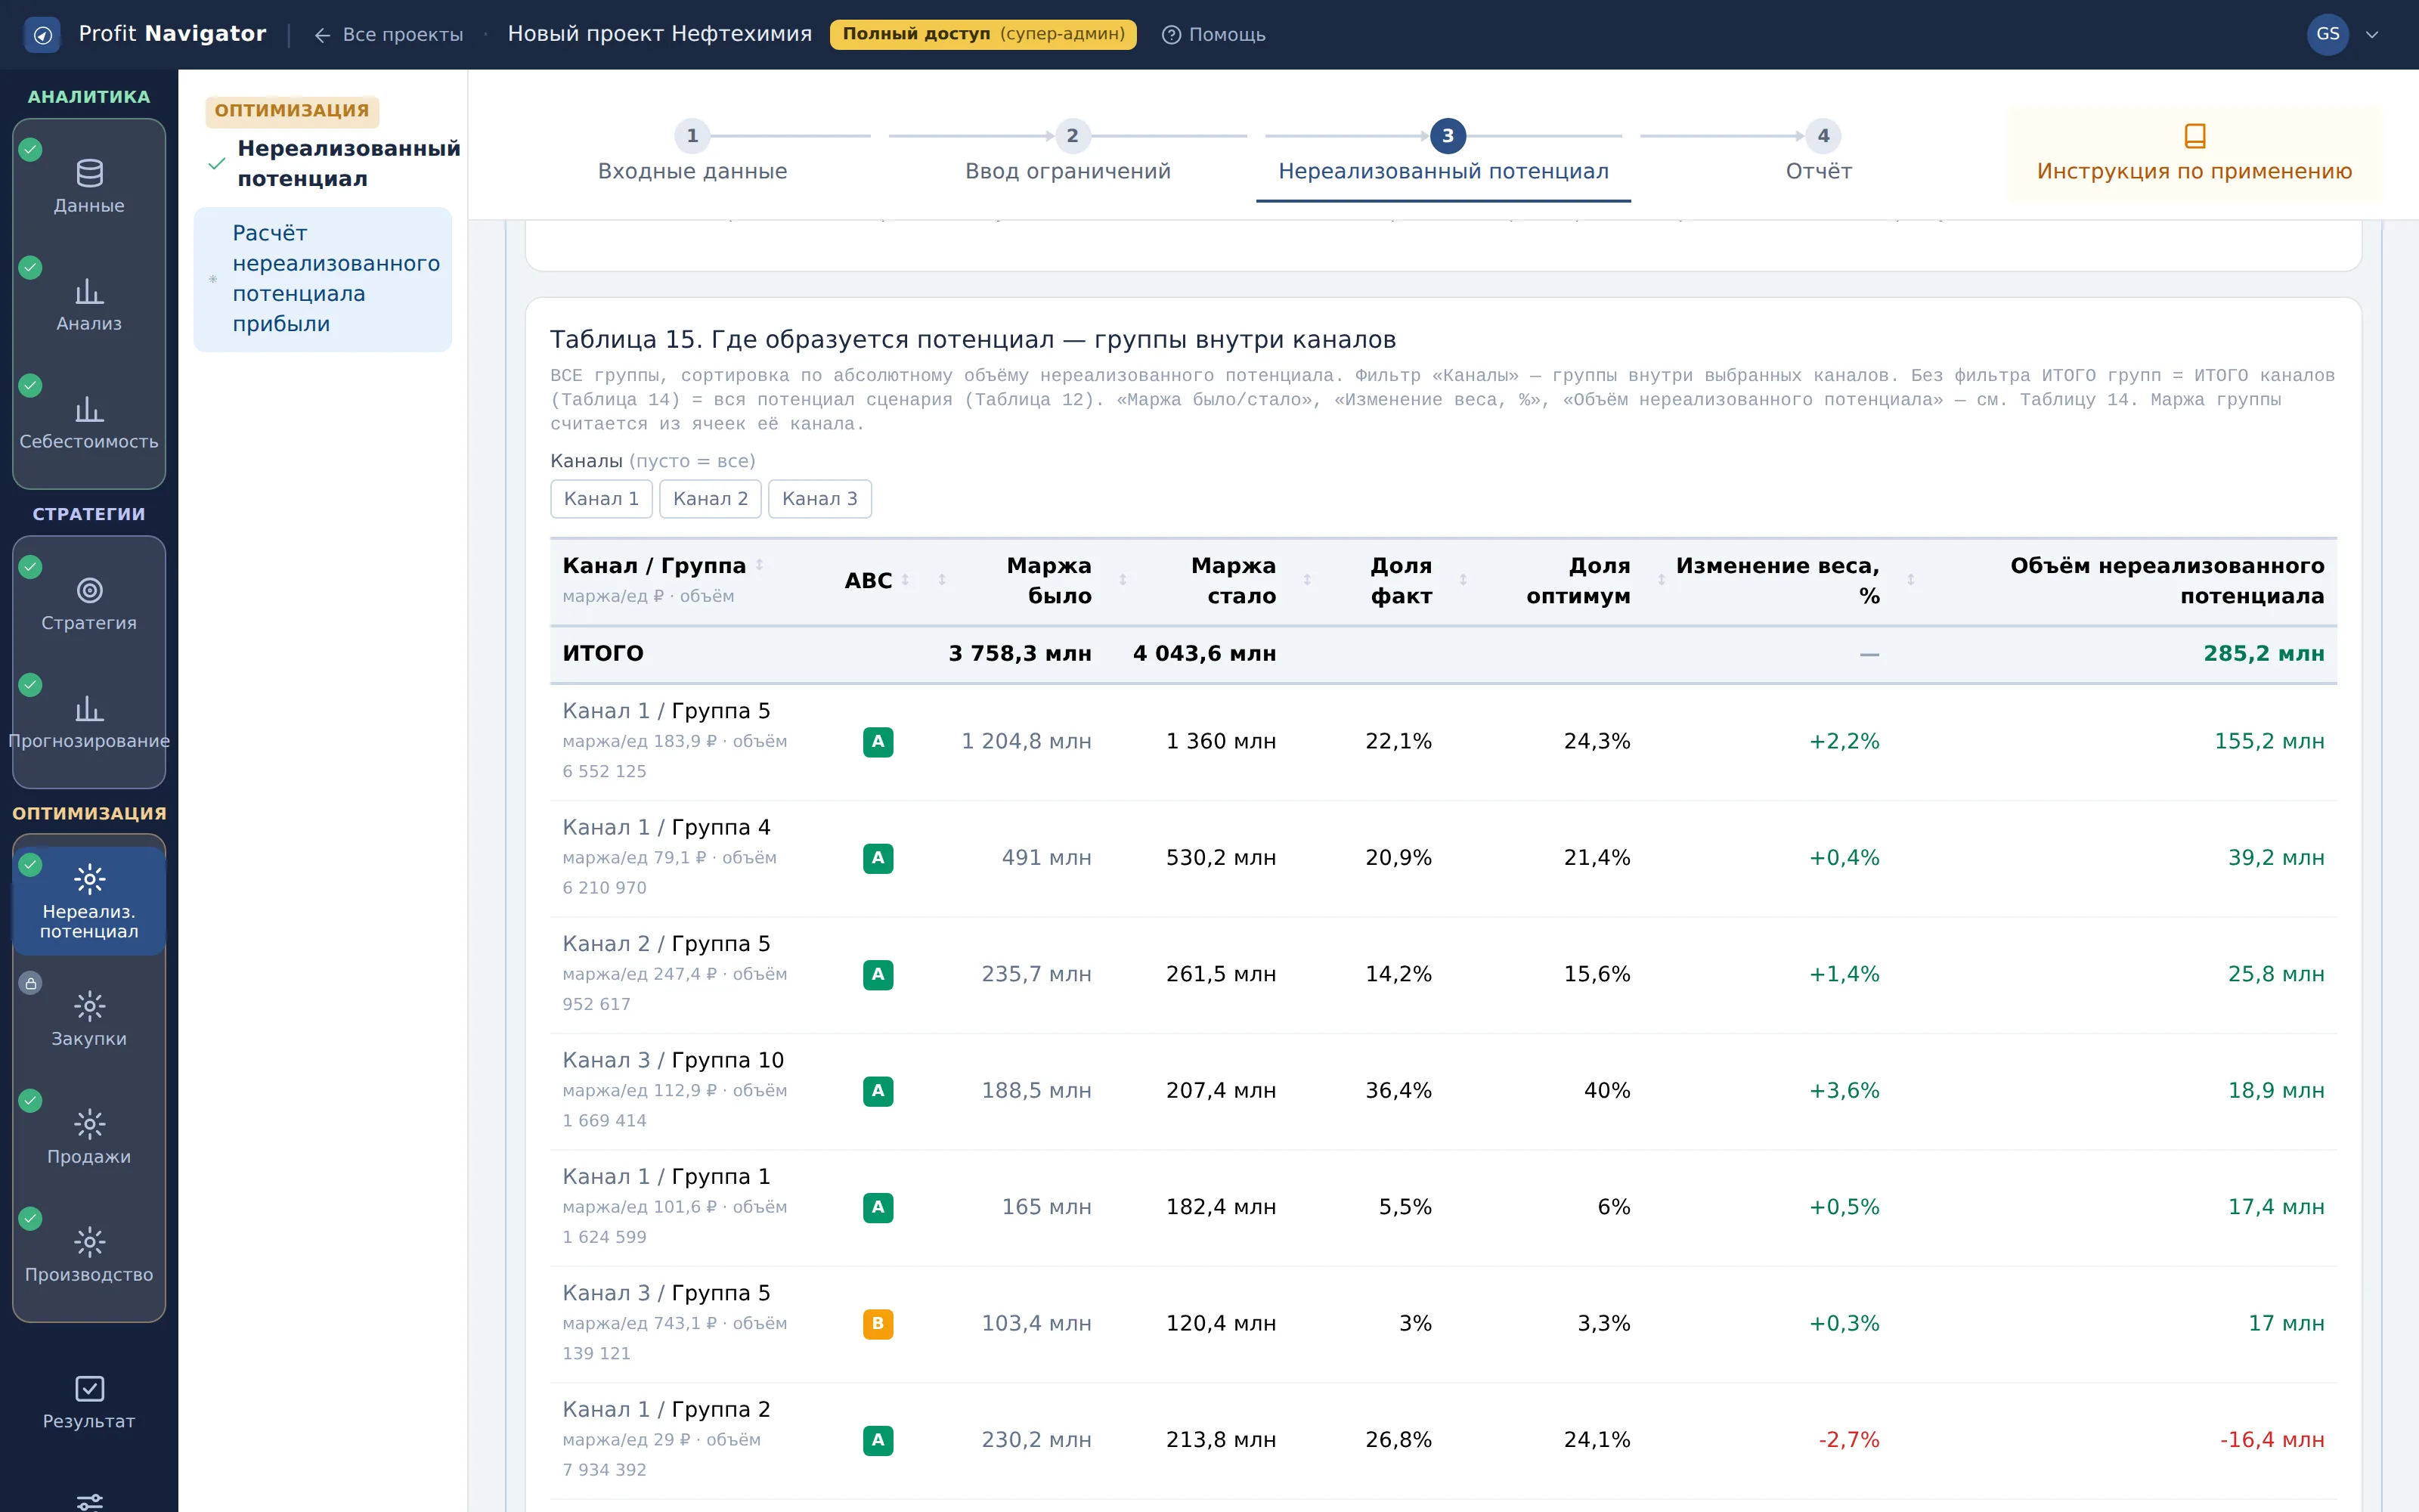The width and height of the screenshot is (2419, 1512).
Task: Select Нереализ. потенциал in sidebar
Action: tap(89, 901)
